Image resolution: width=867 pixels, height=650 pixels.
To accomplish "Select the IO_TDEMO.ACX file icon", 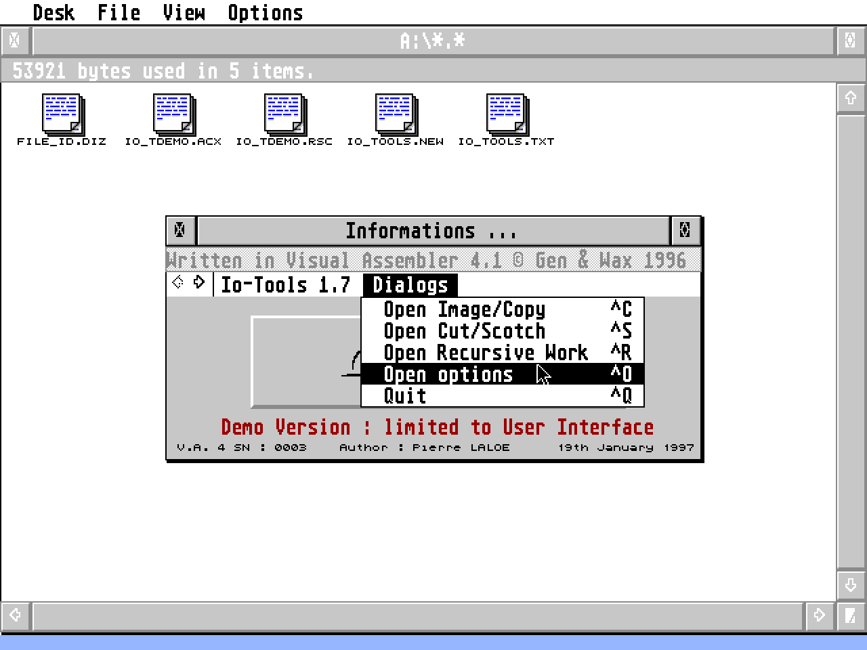I will click(x=173, y=115).
